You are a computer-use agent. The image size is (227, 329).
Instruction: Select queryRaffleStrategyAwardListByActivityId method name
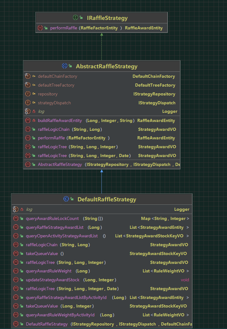66,297
